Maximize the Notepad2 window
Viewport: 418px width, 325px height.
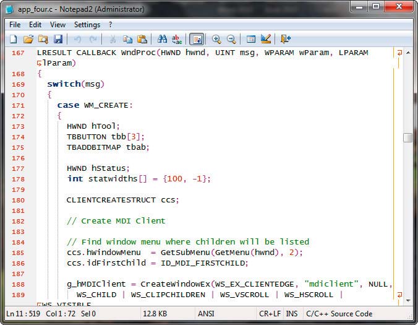coord(376,7)
